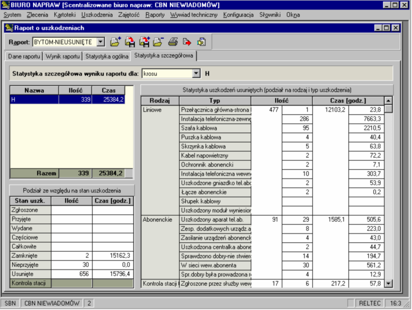Open the Raport selection dropdown arrow
The width and height of the screenshot is (412, 310).
100,42
